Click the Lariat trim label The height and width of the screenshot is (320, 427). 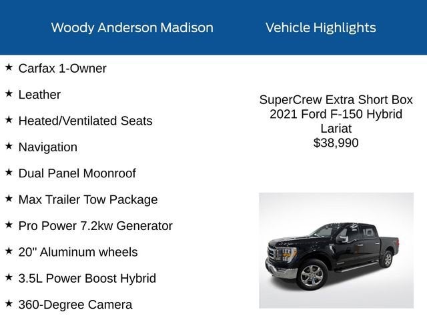(x=336, y=129)
